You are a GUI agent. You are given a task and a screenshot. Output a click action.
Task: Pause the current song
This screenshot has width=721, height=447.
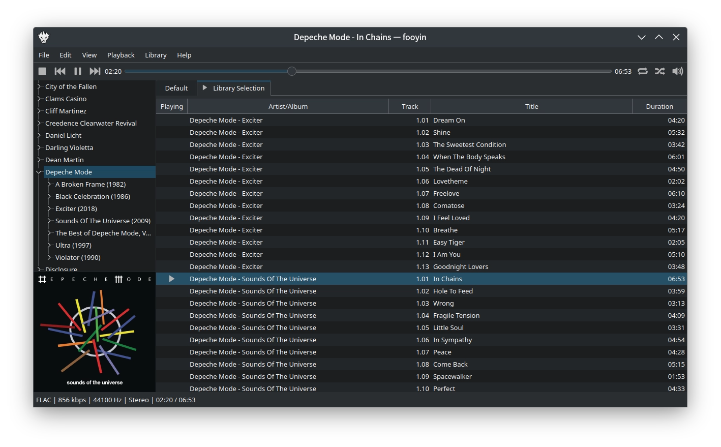coord(77,71)
